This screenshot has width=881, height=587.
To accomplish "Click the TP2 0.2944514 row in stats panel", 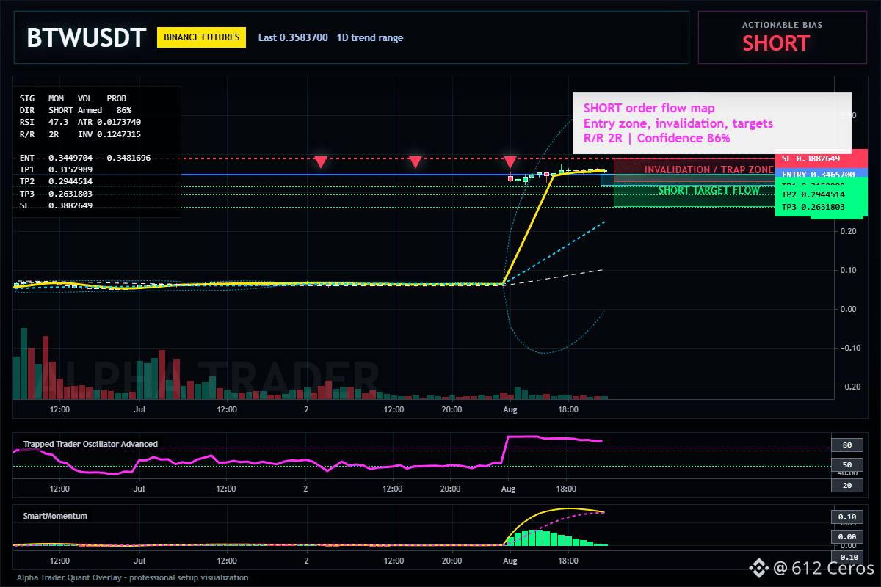I will point(57,181).
